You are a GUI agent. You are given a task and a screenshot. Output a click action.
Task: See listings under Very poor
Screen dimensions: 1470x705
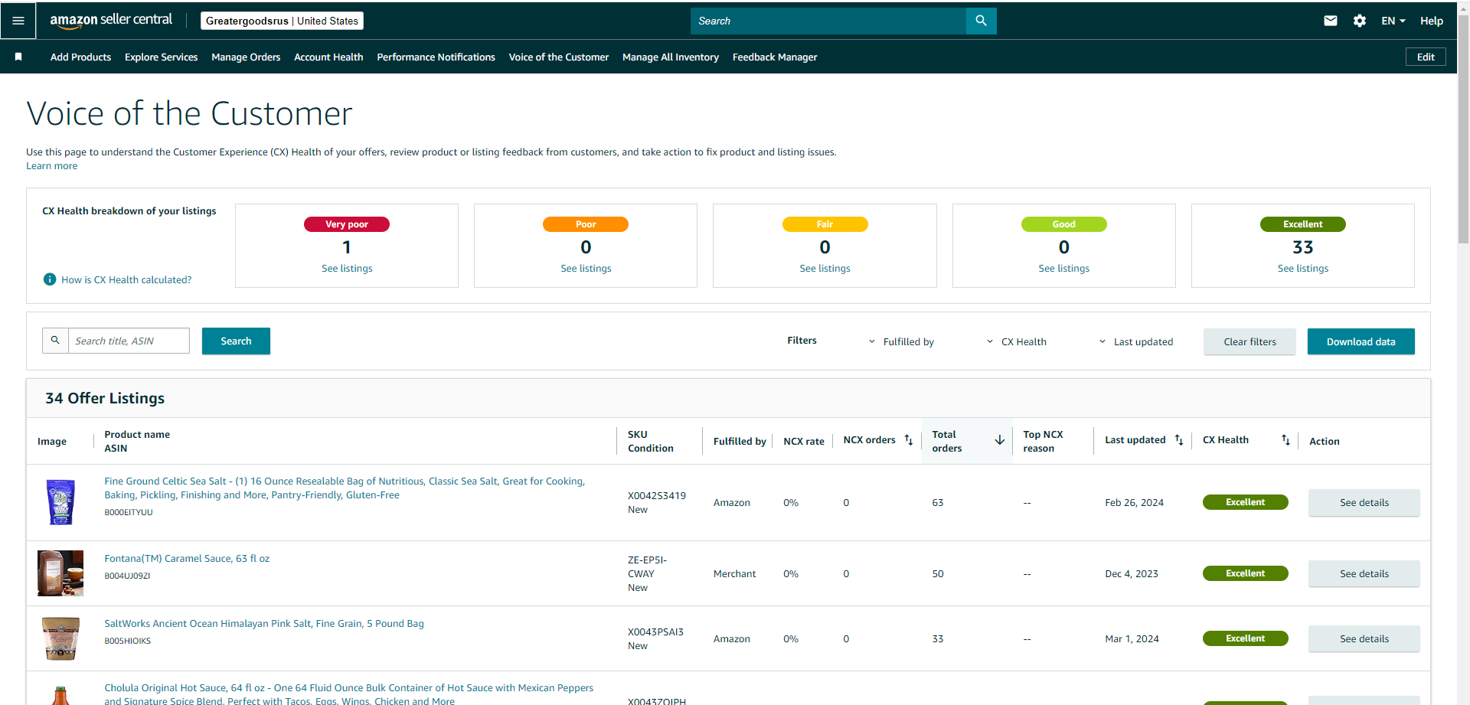pyautogui.click(x=347, y=268)
